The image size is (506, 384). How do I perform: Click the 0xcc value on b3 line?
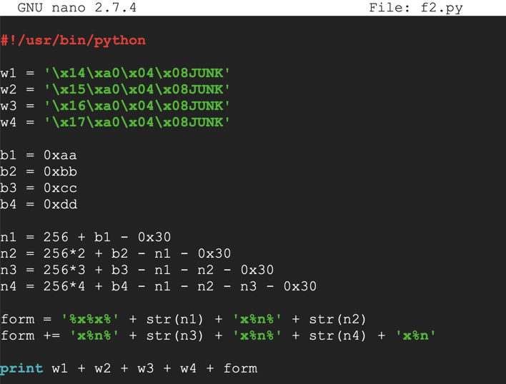60,188
